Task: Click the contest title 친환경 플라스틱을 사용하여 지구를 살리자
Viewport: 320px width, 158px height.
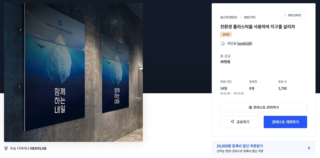Action: (x=257, y=27)
